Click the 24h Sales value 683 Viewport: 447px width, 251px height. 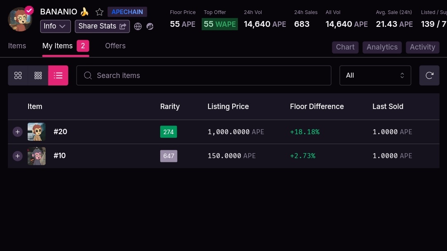pyautogui.click(x=302, y=24)
